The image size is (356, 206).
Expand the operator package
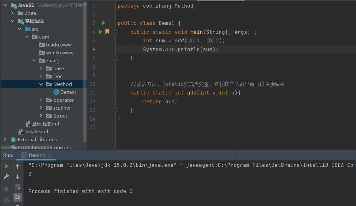tap(41, 100)
